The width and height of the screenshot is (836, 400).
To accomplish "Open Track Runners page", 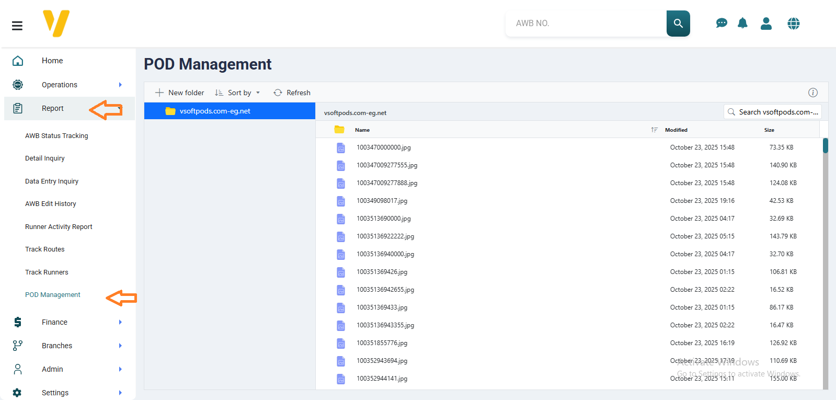I will 47,272.
